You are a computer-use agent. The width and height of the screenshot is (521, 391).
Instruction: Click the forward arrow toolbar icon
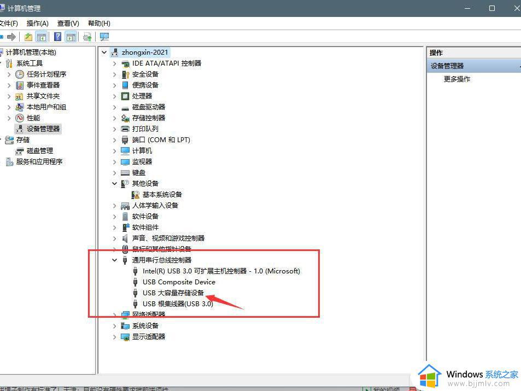pyautogui.click(x=11, y=37)
